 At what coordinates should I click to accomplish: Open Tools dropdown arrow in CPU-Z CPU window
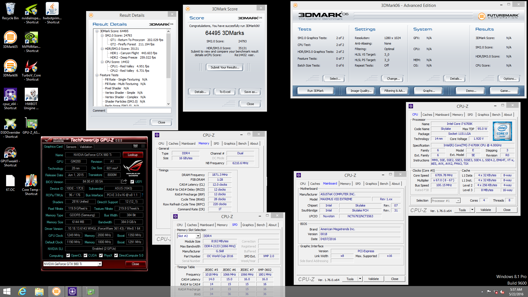[x=472, y=210]
